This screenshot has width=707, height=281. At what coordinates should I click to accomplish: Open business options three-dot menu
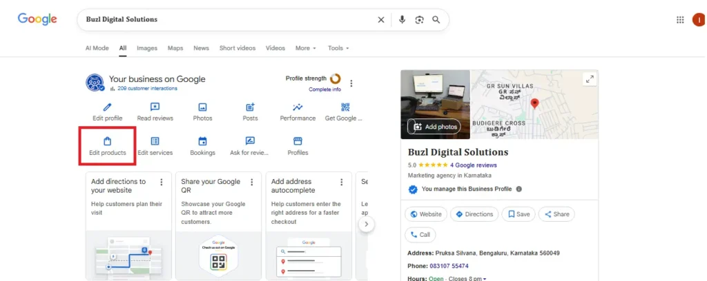[351, 83]
